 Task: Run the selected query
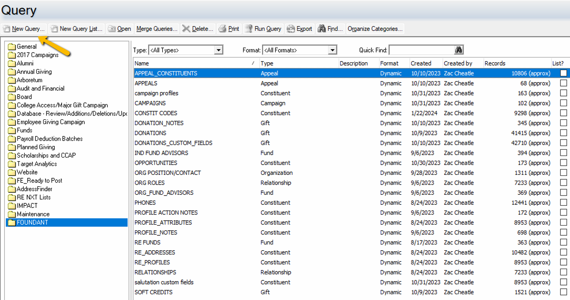point(248,29)
